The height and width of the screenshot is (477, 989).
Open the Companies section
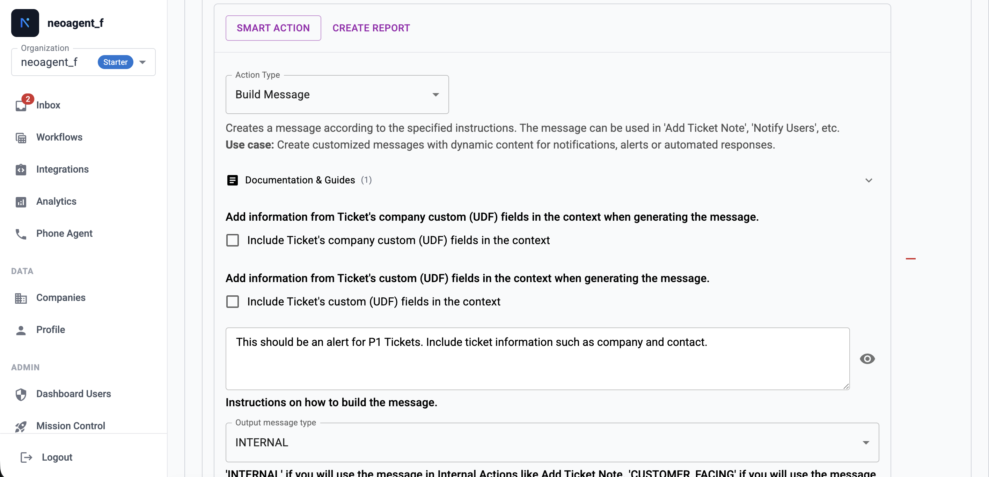click(x=61, y=297)
